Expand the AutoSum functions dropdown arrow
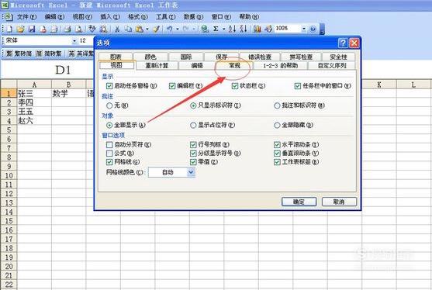Image resolution: width=432 pixels, height=290 pixels. pyautogui.click(x=223, y=29)
